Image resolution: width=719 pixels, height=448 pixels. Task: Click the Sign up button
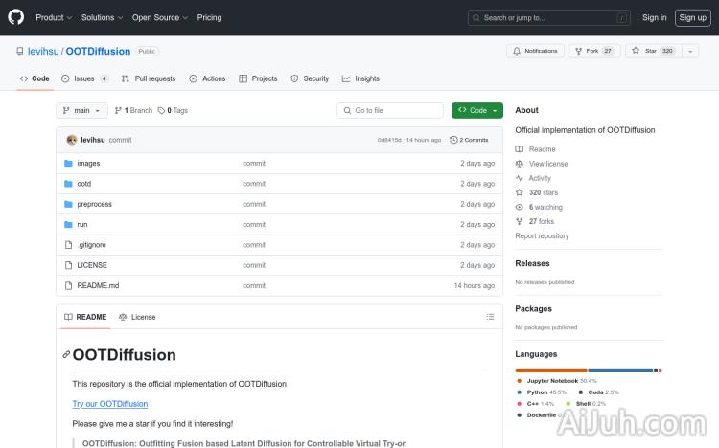(x=691, y=17)
